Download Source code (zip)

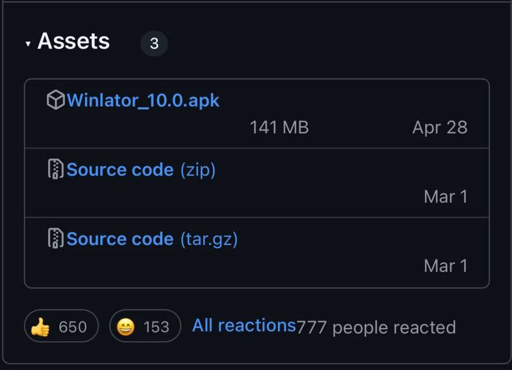[x=141, y=170]
